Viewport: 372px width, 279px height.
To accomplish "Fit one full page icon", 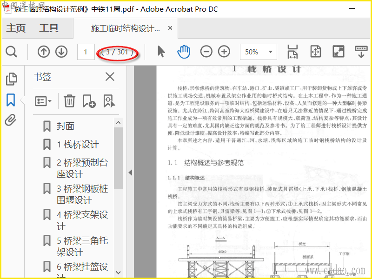I will tap(316, 51).
